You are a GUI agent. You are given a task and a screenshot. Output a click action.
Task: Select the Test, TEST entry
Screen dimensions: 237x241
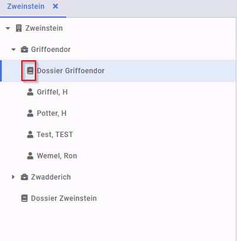coord(55,135)
